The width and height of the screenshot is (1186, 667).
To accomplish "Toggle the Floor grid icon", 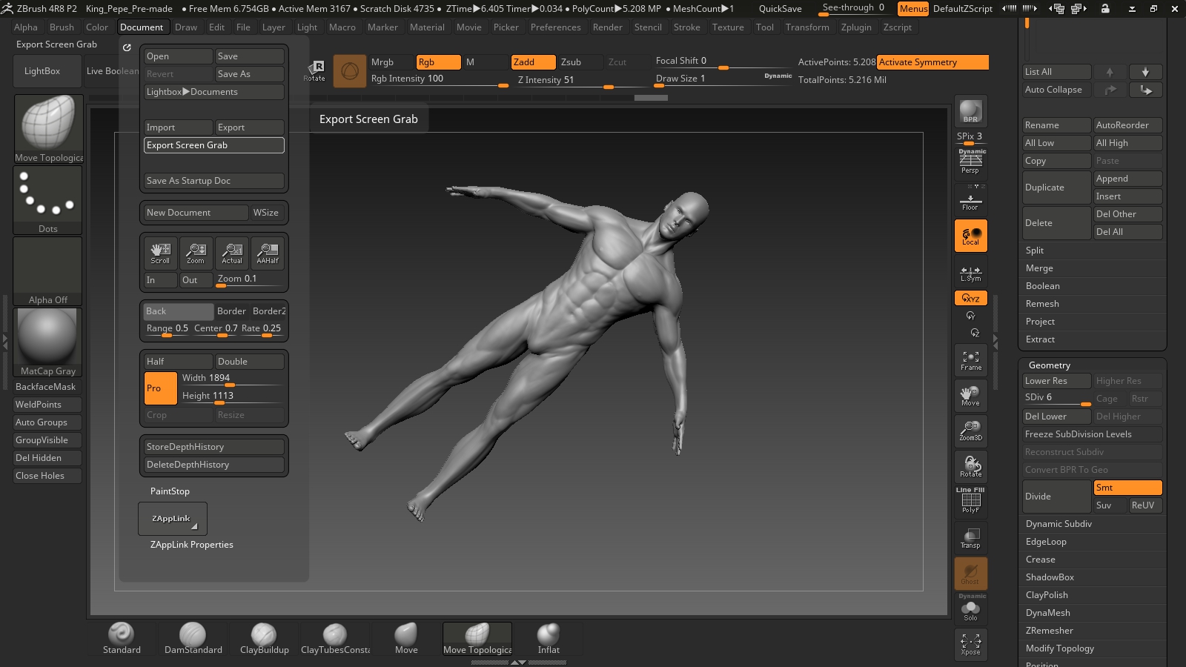I will tap(970, 199).
